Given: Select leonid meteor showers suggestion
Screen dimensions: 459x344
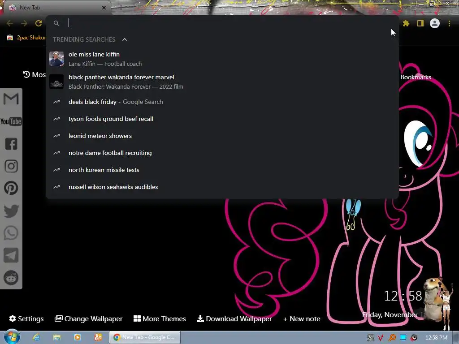Looking at the screenshot, I should click(x=222, y=136).
